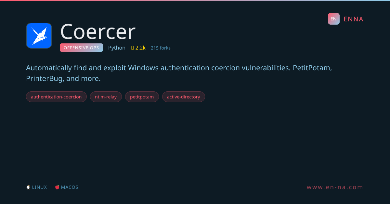Screen dimensions: 390x204
Task: Open the active-directory tag
Action: (183, 97)
